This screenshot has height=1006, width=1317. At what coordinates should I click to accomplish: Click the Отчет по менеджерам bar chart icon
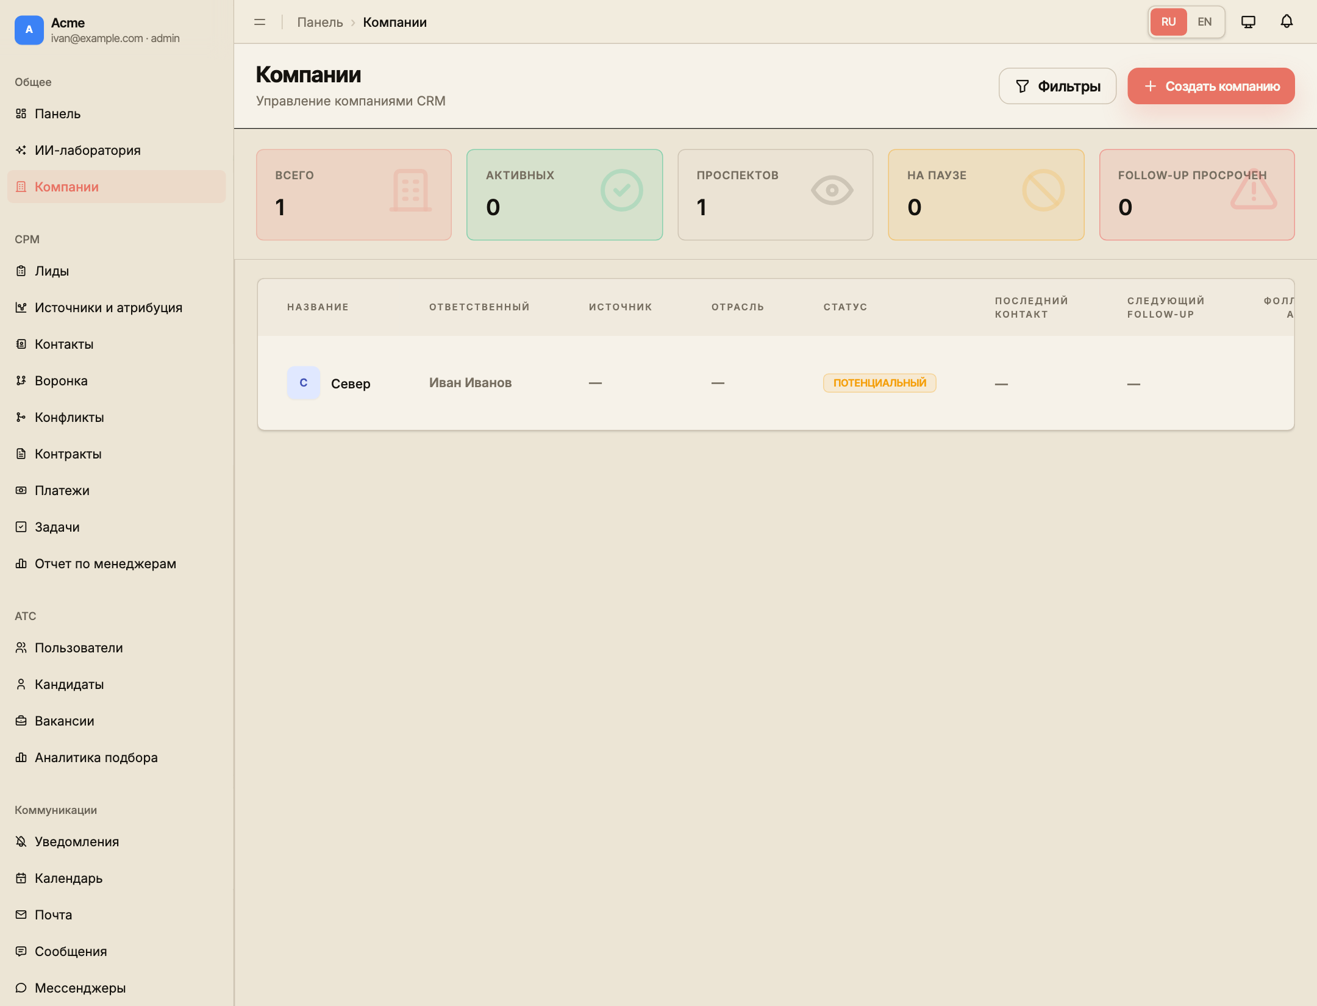[21, 563]
